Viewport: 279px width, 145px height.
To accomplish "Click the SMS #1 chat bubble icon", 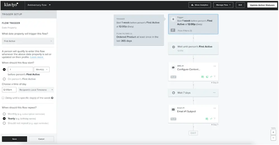I will point(173,67).
